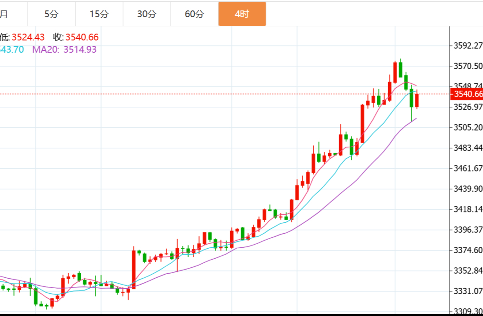Select the 3570.50 price axis label
Image resolution: width=483 pixels, height=316 pixels.
click(x=468, y=66)
